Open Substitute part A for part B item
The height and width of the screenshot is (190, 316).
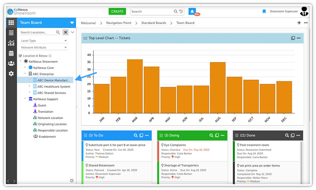[x=117, y=145]
